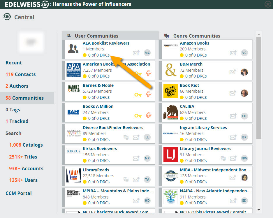Click the envelope icon on Kirkus Reviewers
Screen dimensions: 273x218
click(x=136, y=158)
